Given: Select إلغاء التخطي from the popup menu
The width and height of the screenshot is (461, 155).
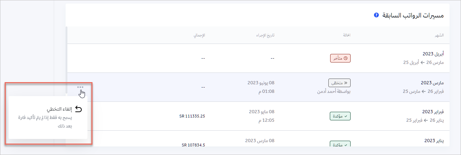Looking at the screenshot, I should pos(59,109).
